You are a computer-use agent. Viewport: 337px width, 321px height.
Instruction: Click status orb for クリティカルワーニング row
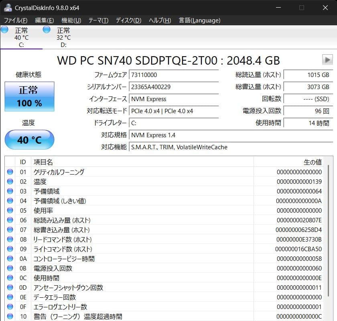[10, 172]
